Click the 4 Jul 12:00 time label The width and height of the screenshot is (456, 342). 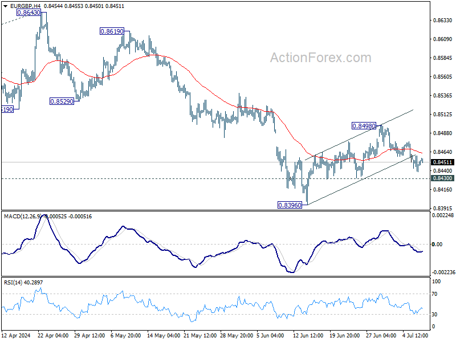click(416, 336)
